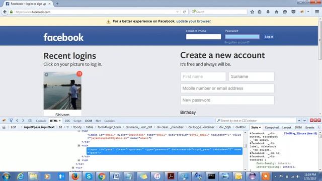Activate Firebug's element inspector icon

(x=11, y=121)
